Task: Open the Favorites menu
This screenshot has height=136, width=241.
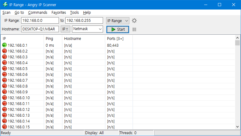Action: (59, 13)
